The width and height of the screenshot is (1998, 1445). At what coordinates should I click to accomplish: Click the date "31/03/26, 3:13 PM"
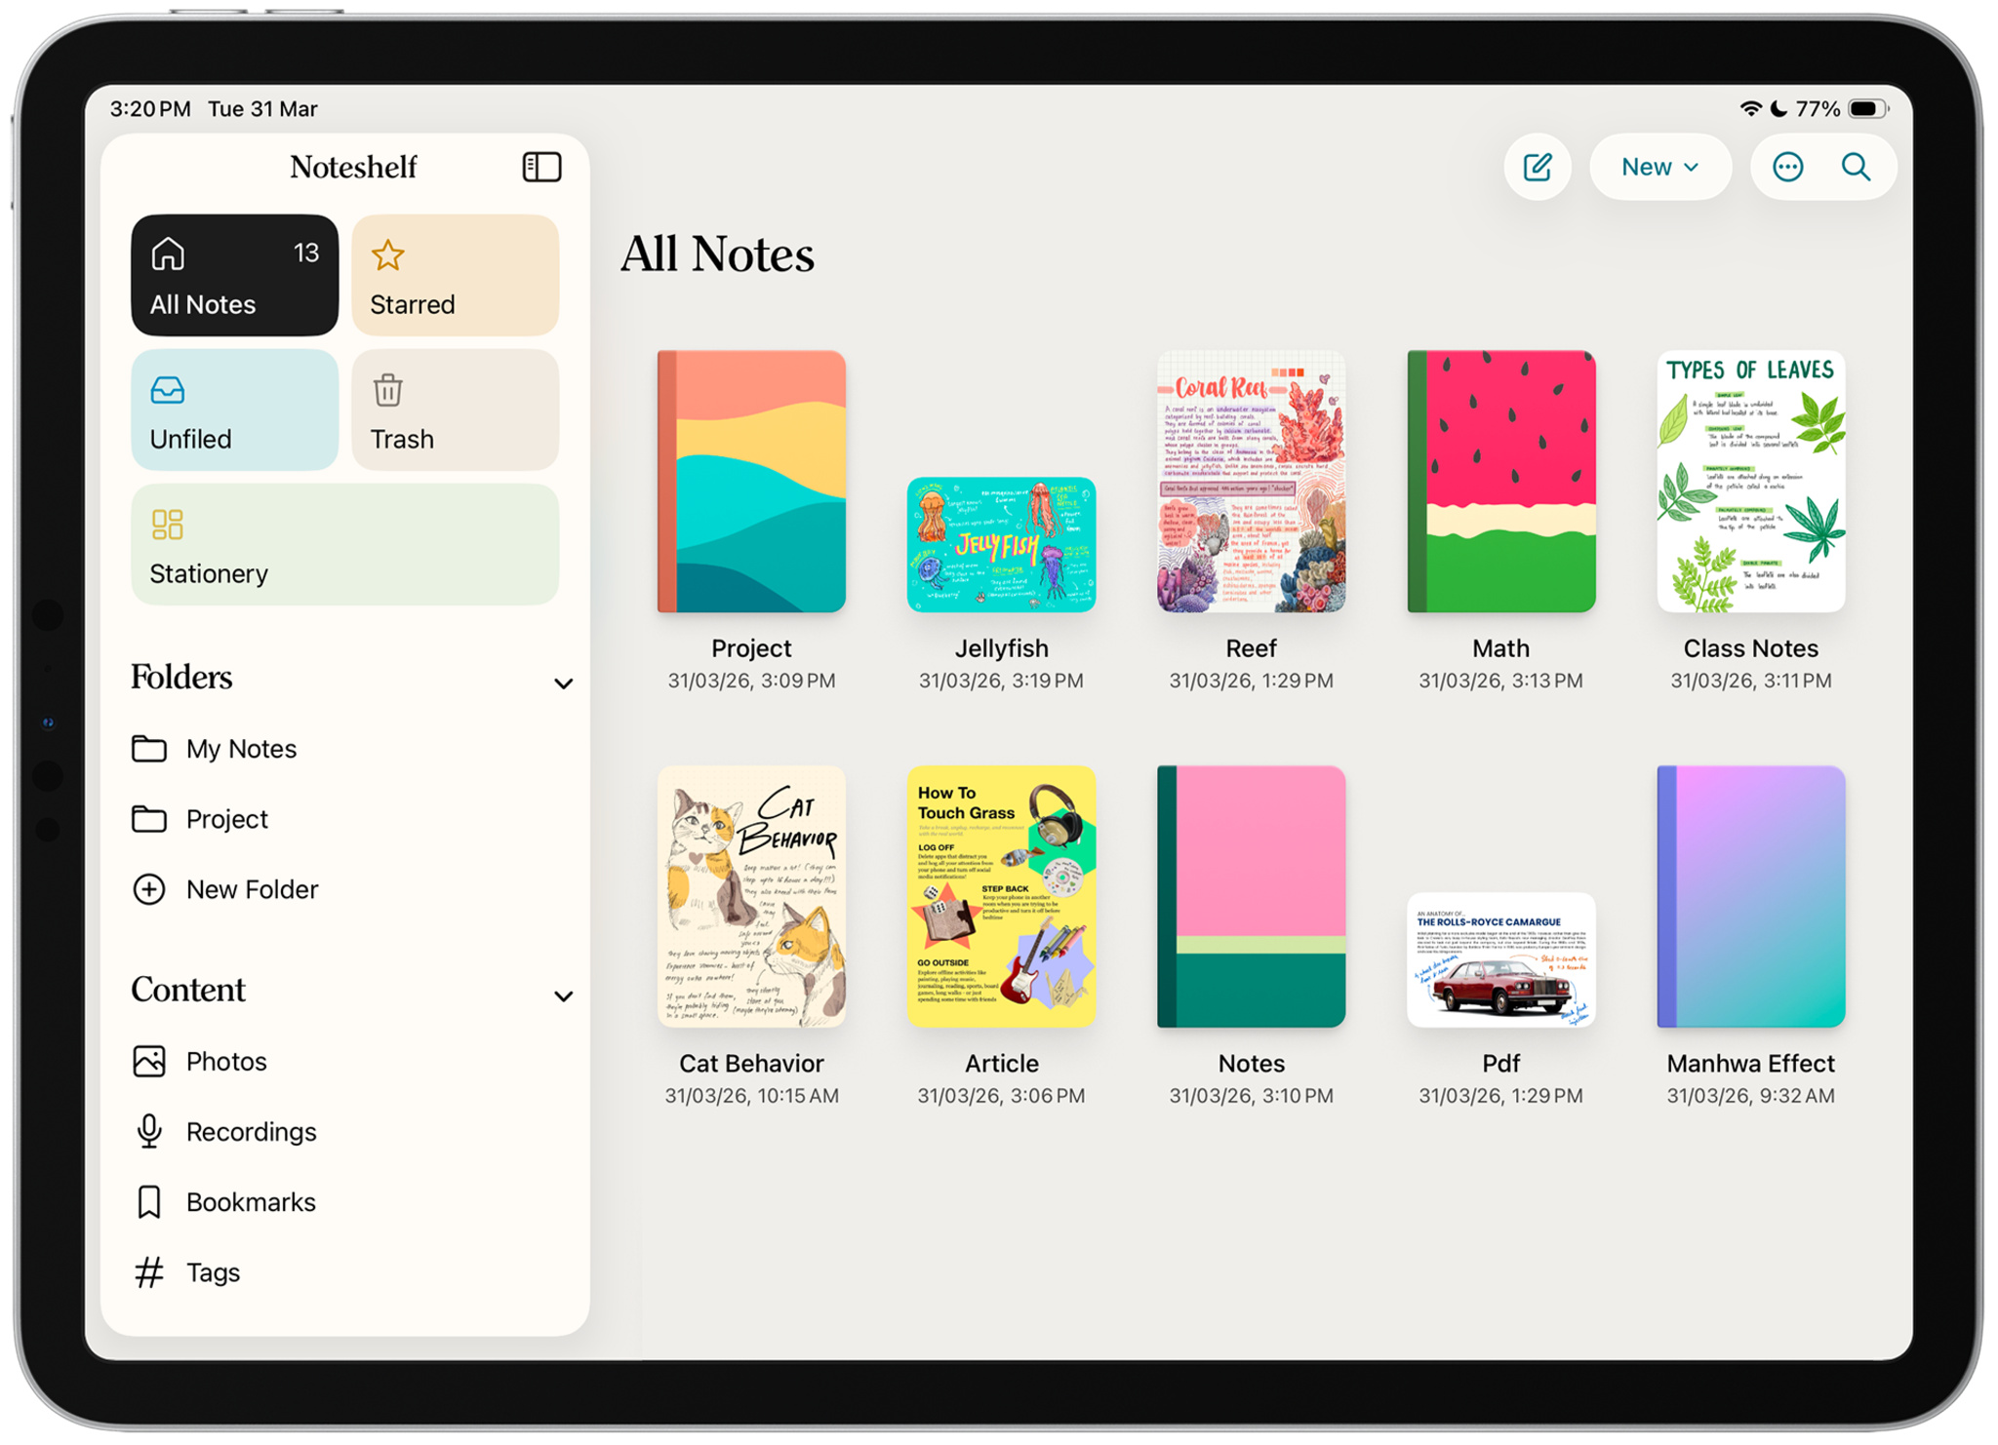point(1500,681)
